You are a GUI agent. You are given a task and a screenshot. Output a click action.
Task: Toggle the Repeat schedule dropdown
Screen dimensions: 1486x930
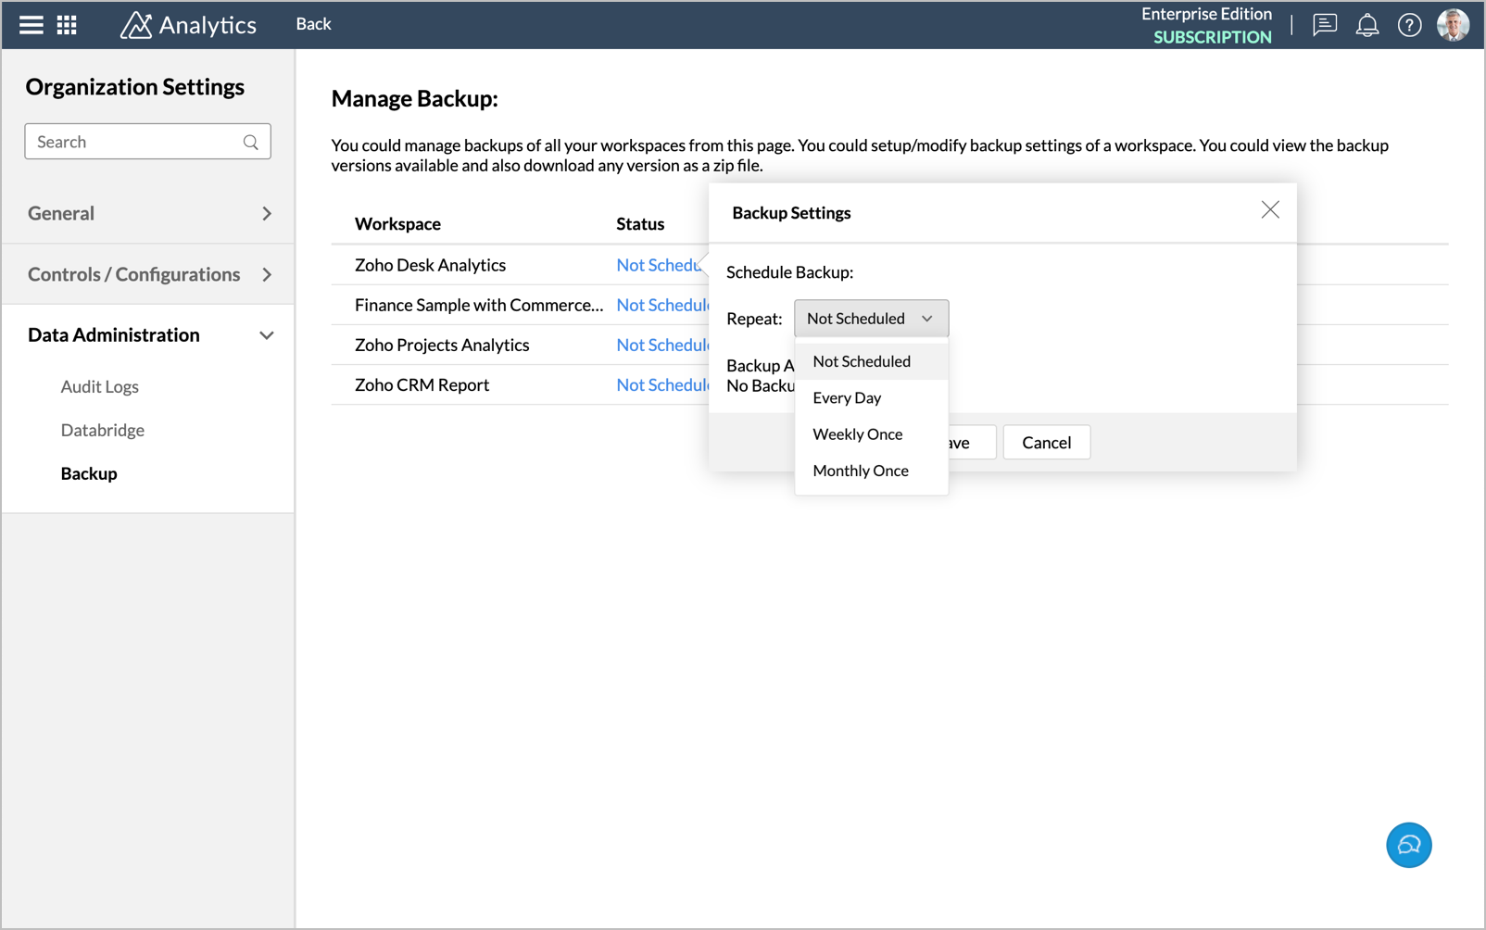pos(871,319)
